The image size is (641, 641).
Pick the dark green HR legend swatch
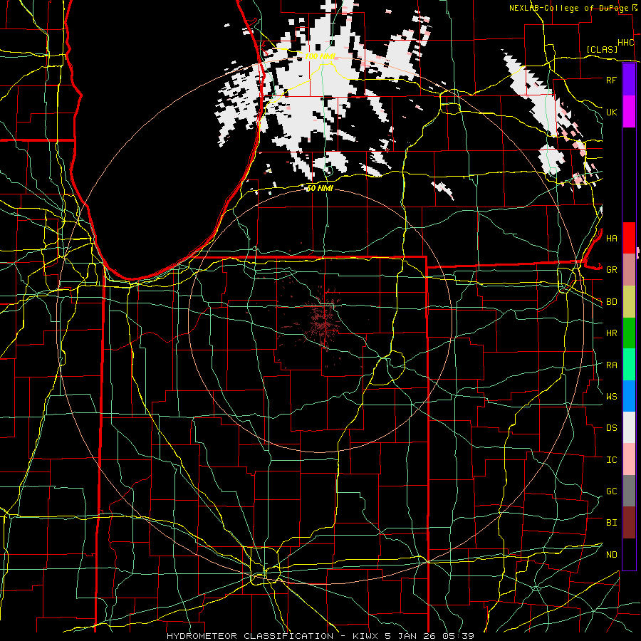tap(629, 333)
